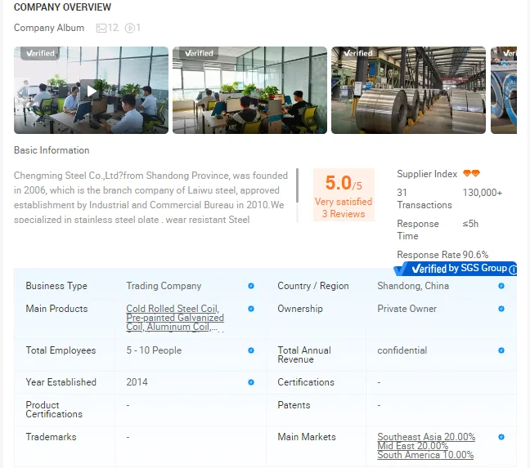Click the Verified badge on warehouse photo
This screenshot has height=468, width=530.
coord(357,53)
